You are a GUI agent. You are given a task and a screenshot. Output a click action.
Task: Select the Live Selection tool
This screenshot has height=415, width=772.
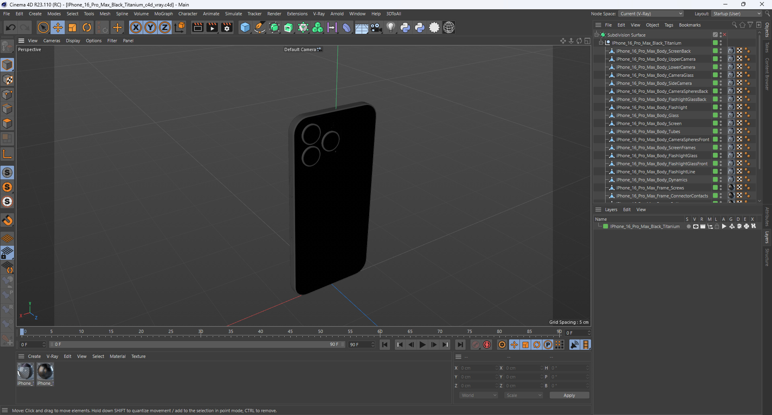pos(43,28)
